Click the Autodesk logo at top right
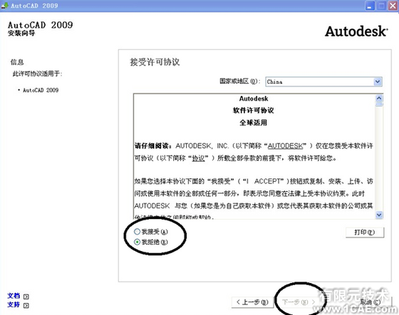399x315 pixels. click(356, 31)
